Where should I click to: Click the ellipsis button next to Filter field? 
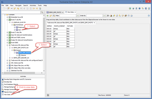(78, 16)
